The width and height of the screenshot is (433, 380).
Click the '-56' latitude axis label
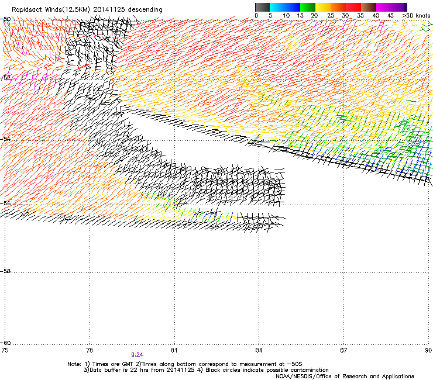tap(5, 203)
